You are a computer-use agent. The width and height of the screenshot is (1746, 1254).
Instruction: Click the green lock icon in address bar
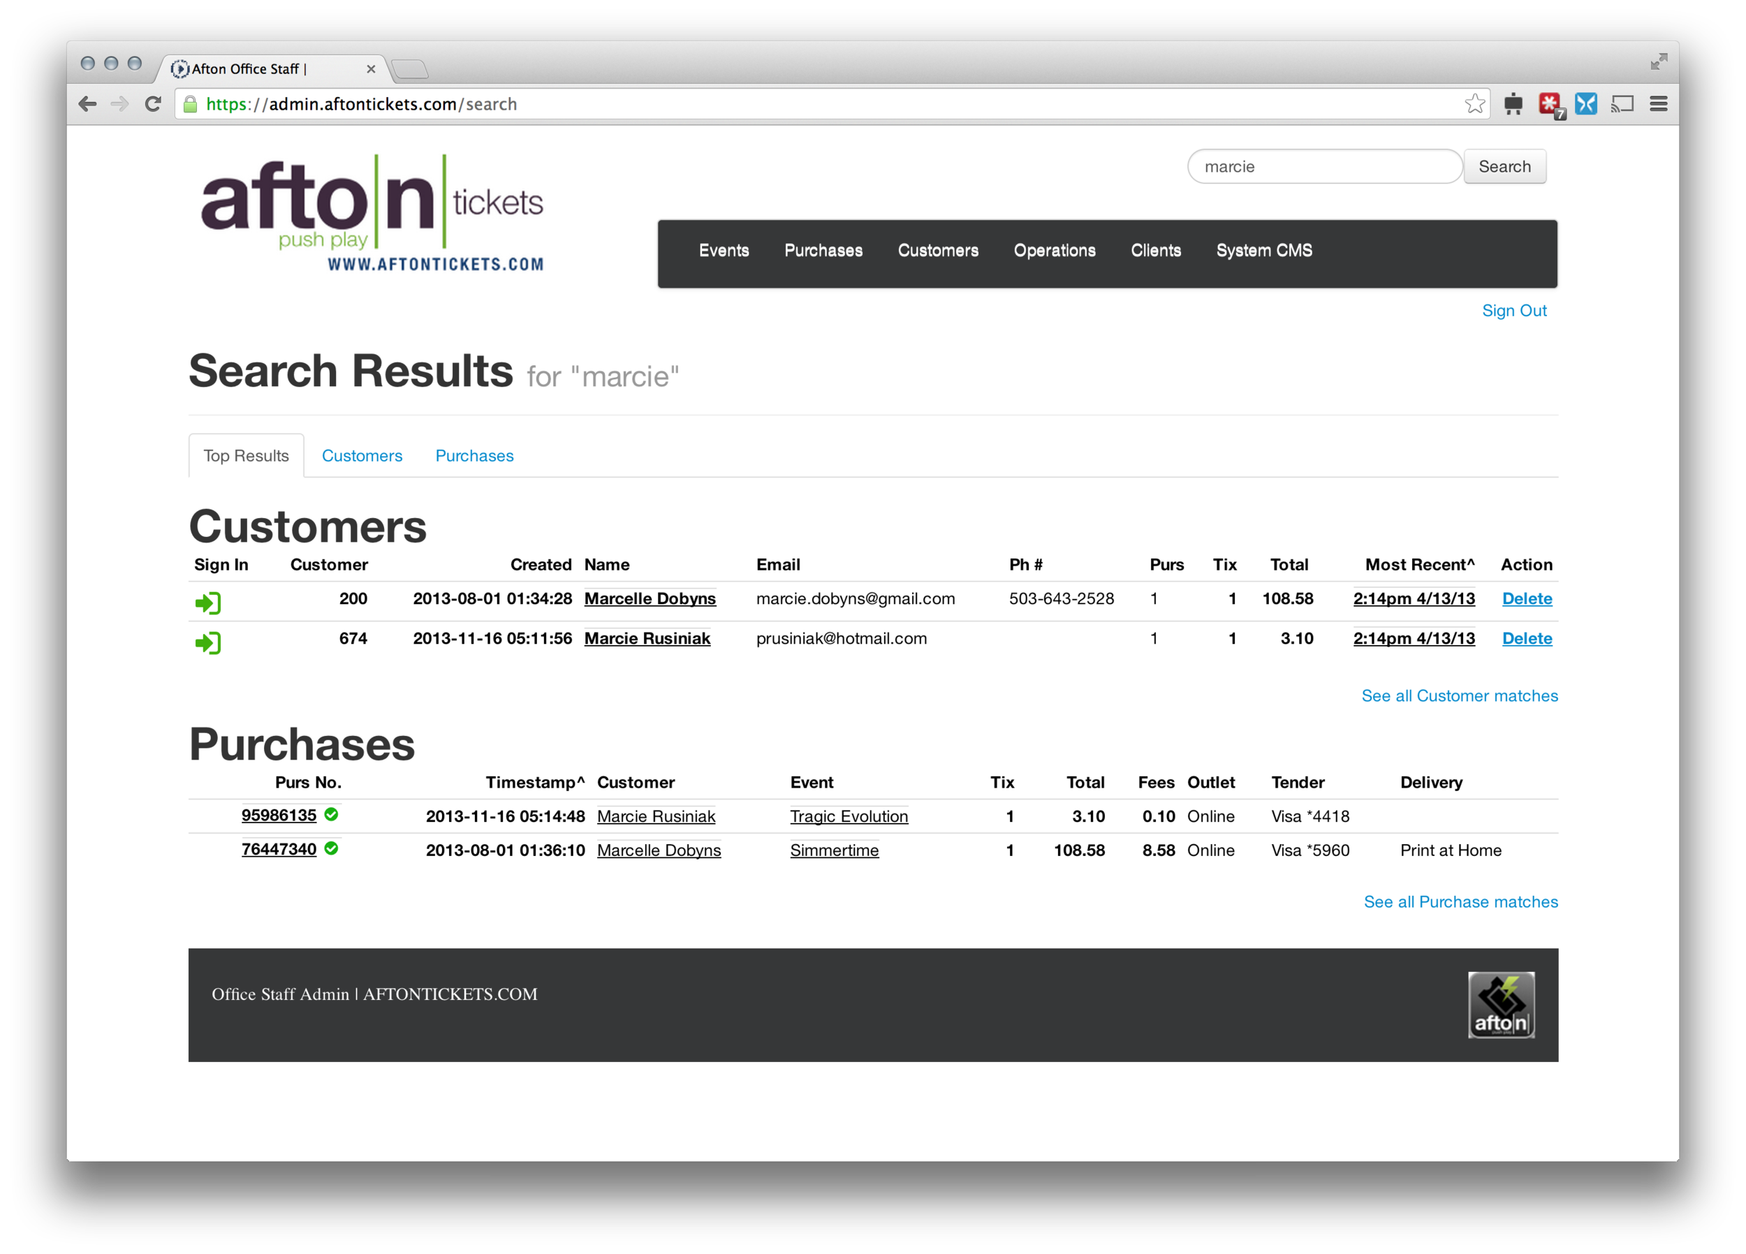click(190, 105)
